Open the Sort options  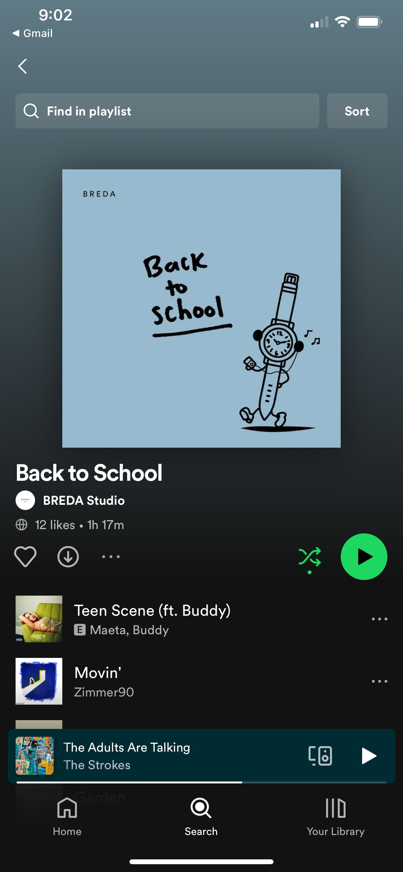tap(357, 111)
